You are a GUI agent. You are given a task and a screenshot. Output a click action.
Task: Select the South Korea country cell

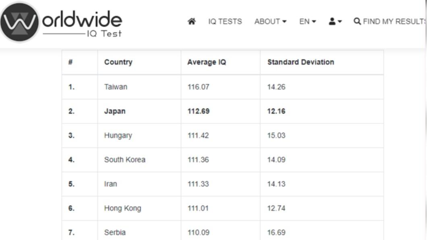coord(125,160)
